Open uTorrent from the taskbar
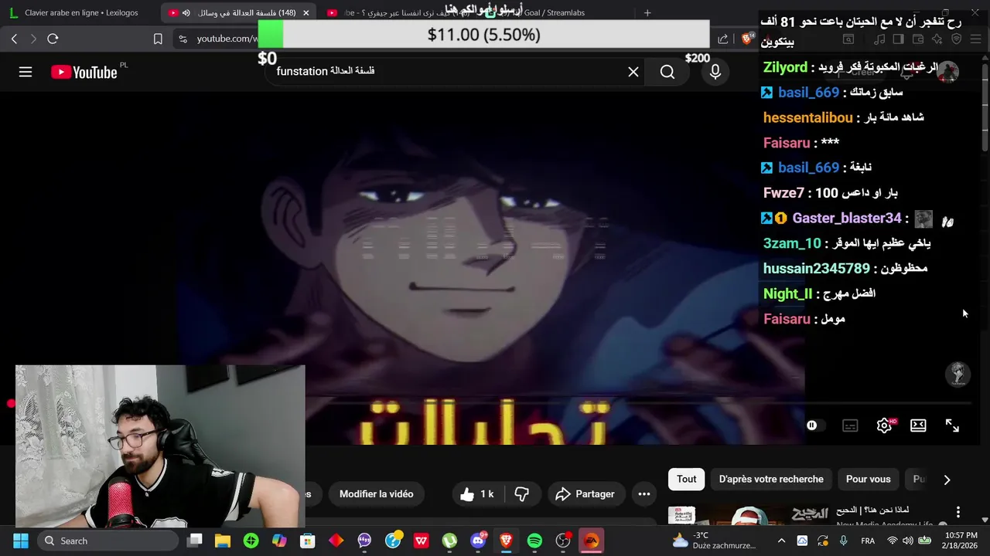990x556 pixels. 449,541
